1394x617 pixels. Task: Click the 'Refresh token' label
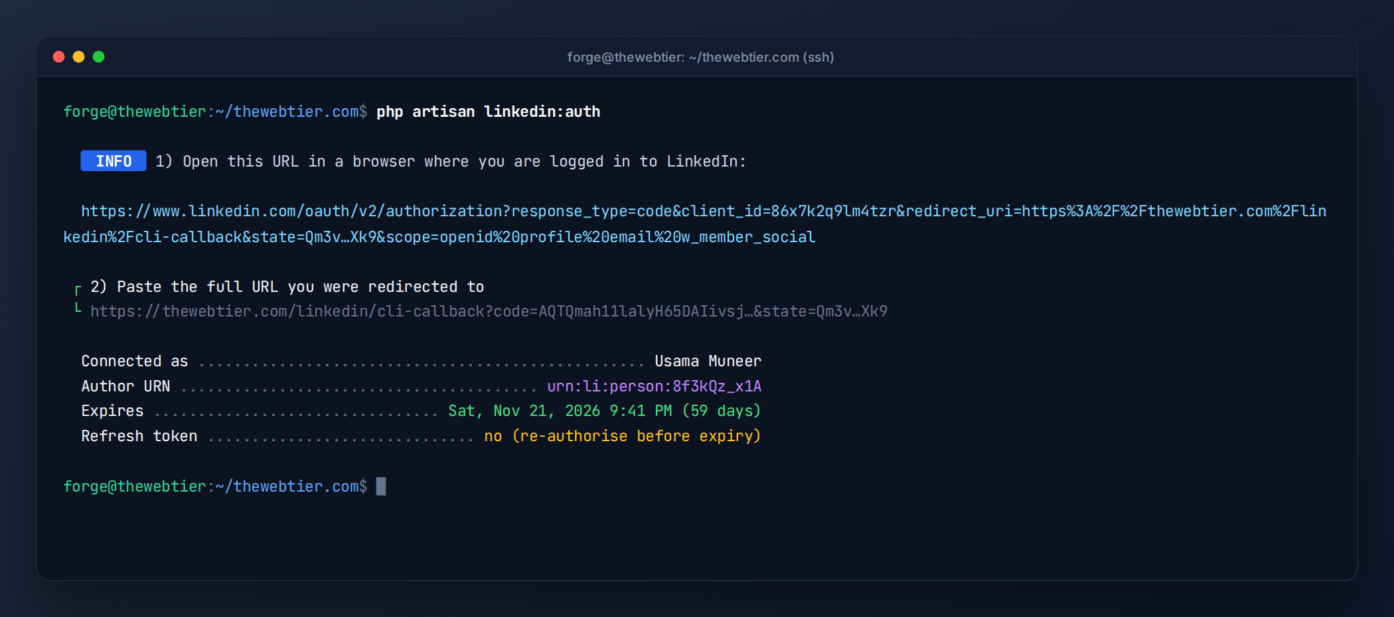pyautogui.click(x=139, y=436)
